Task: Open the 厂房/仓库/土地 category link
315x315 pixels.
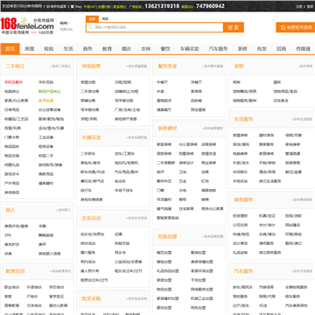Action: point(127,110)
